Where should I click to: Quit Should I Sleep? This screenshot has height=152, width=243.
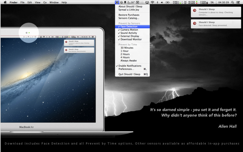click(132, 74)
